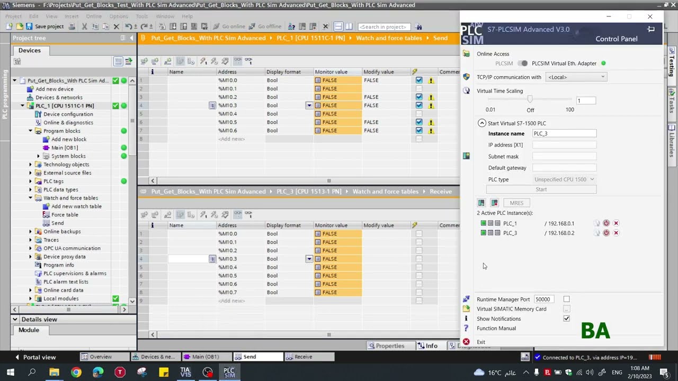Open the Options menu
Screen dimensions: 678x381
pos(119,16)
